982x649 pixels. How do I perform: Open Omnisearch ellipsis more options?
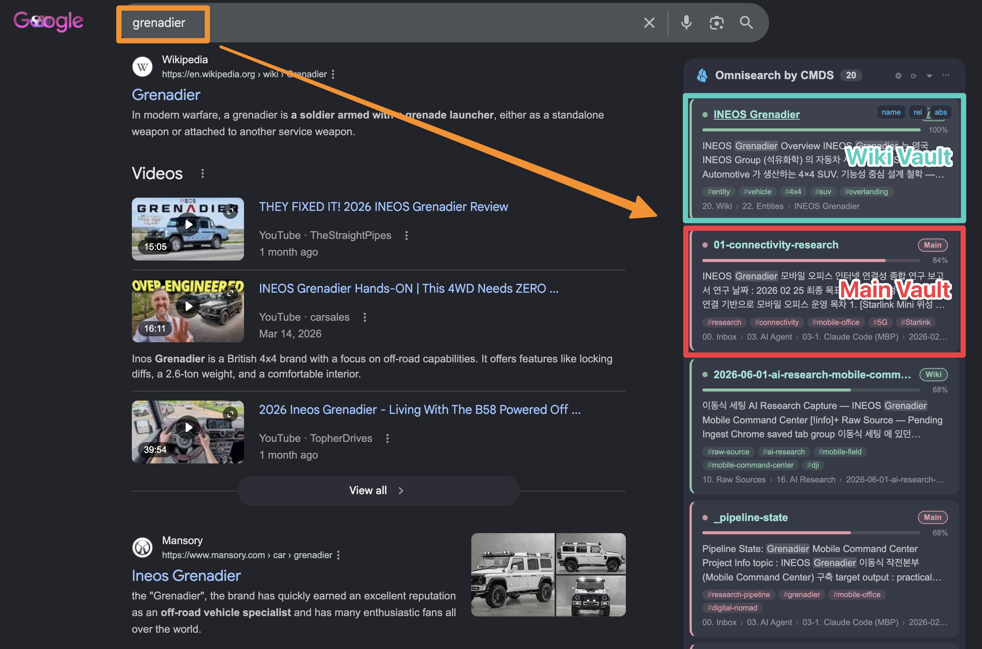[x=946, y=75]
